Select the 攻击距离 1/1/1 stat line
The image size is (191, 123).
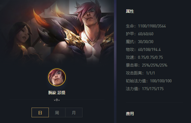(140, 73)
